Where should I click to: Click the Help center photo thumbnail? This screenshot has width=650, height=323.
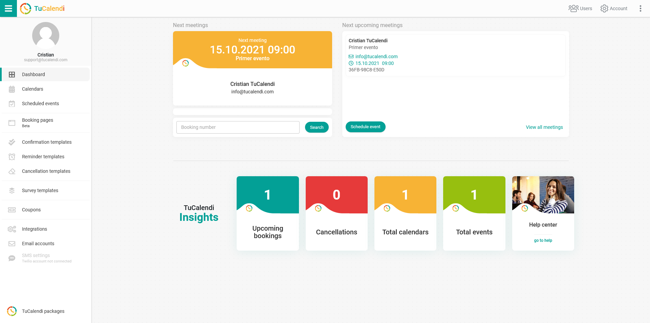(x=543, y=195)
